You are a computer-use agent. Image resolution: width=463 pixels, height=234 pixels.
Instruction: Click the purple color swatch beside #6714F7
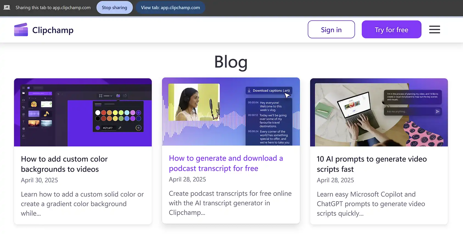click(x=98, y=128)
